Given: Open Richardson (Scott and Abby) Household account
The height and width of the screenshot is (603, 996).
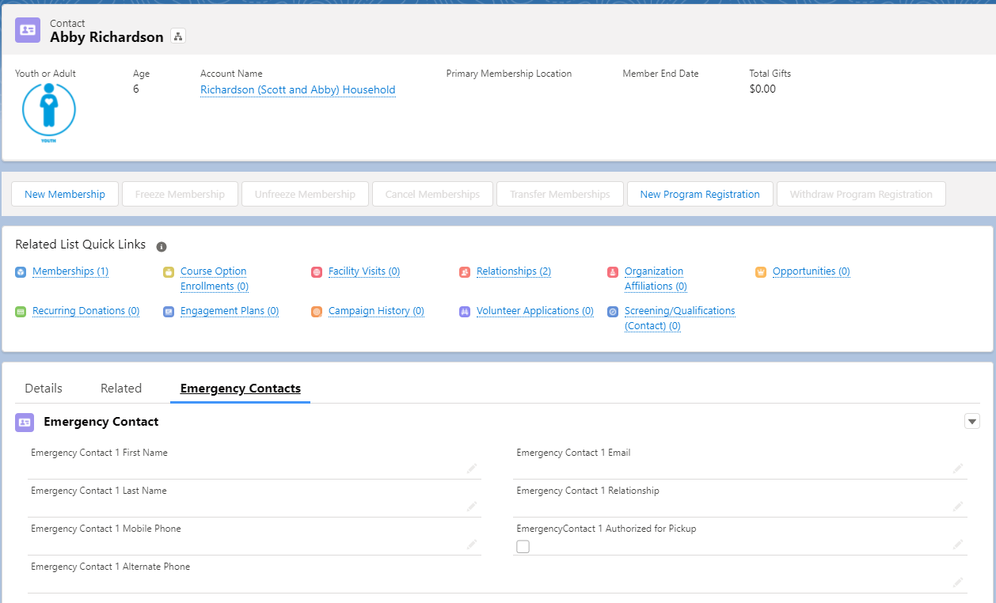Looking at the screenshot, I should [298, 89].
